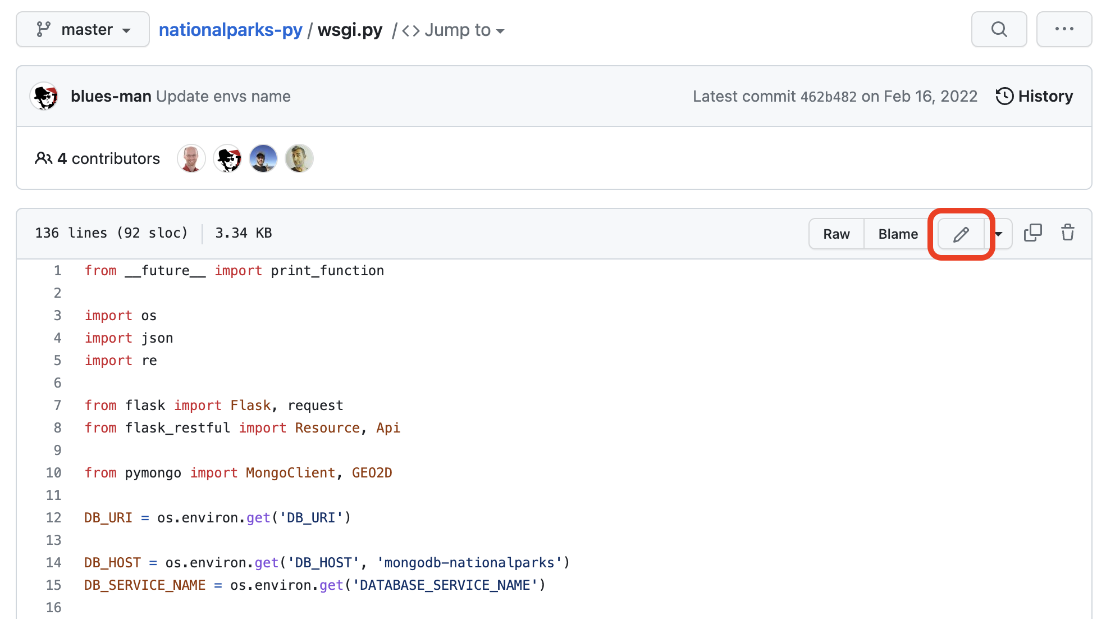Click the pencil edit file icon
The image size is (1106, 619).
coord(961,234)
